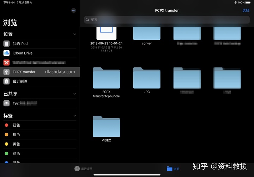
Task: Open 我的 iPad location row text
Action: (x=20, y=44)
